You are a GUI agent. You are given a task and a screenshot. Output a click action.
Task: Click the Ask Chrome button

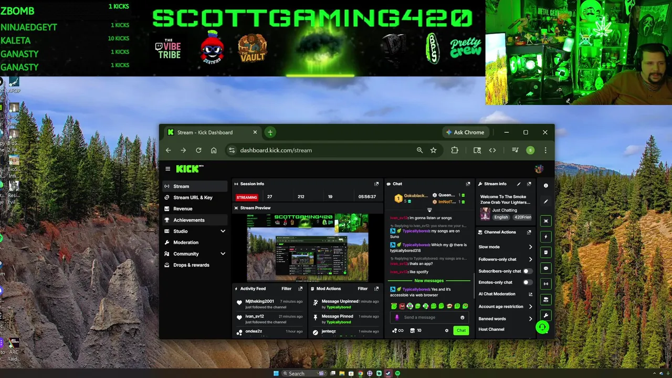pyautogui.click(x=465, y=132)
